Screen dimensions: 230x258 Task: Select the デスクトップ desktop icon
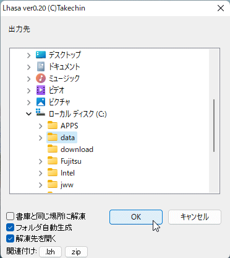coord(41,55)
